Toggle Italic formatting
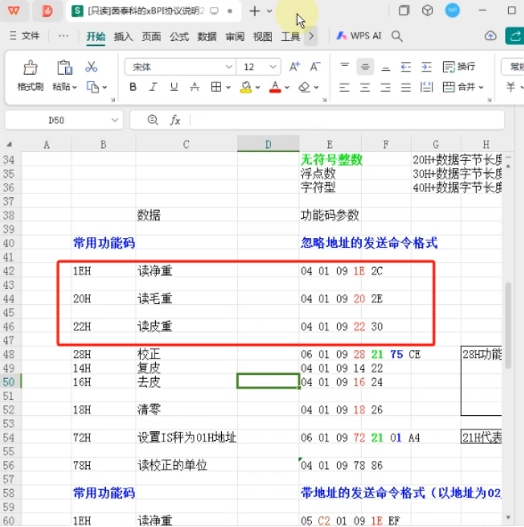 pyautogui.click(x=153, y=87)
